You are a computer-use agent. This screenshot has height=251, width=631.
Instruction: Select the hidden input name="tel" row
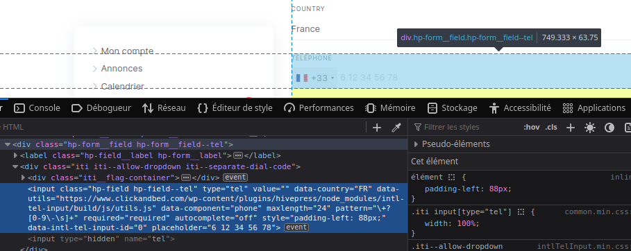[x=101, y=239]
